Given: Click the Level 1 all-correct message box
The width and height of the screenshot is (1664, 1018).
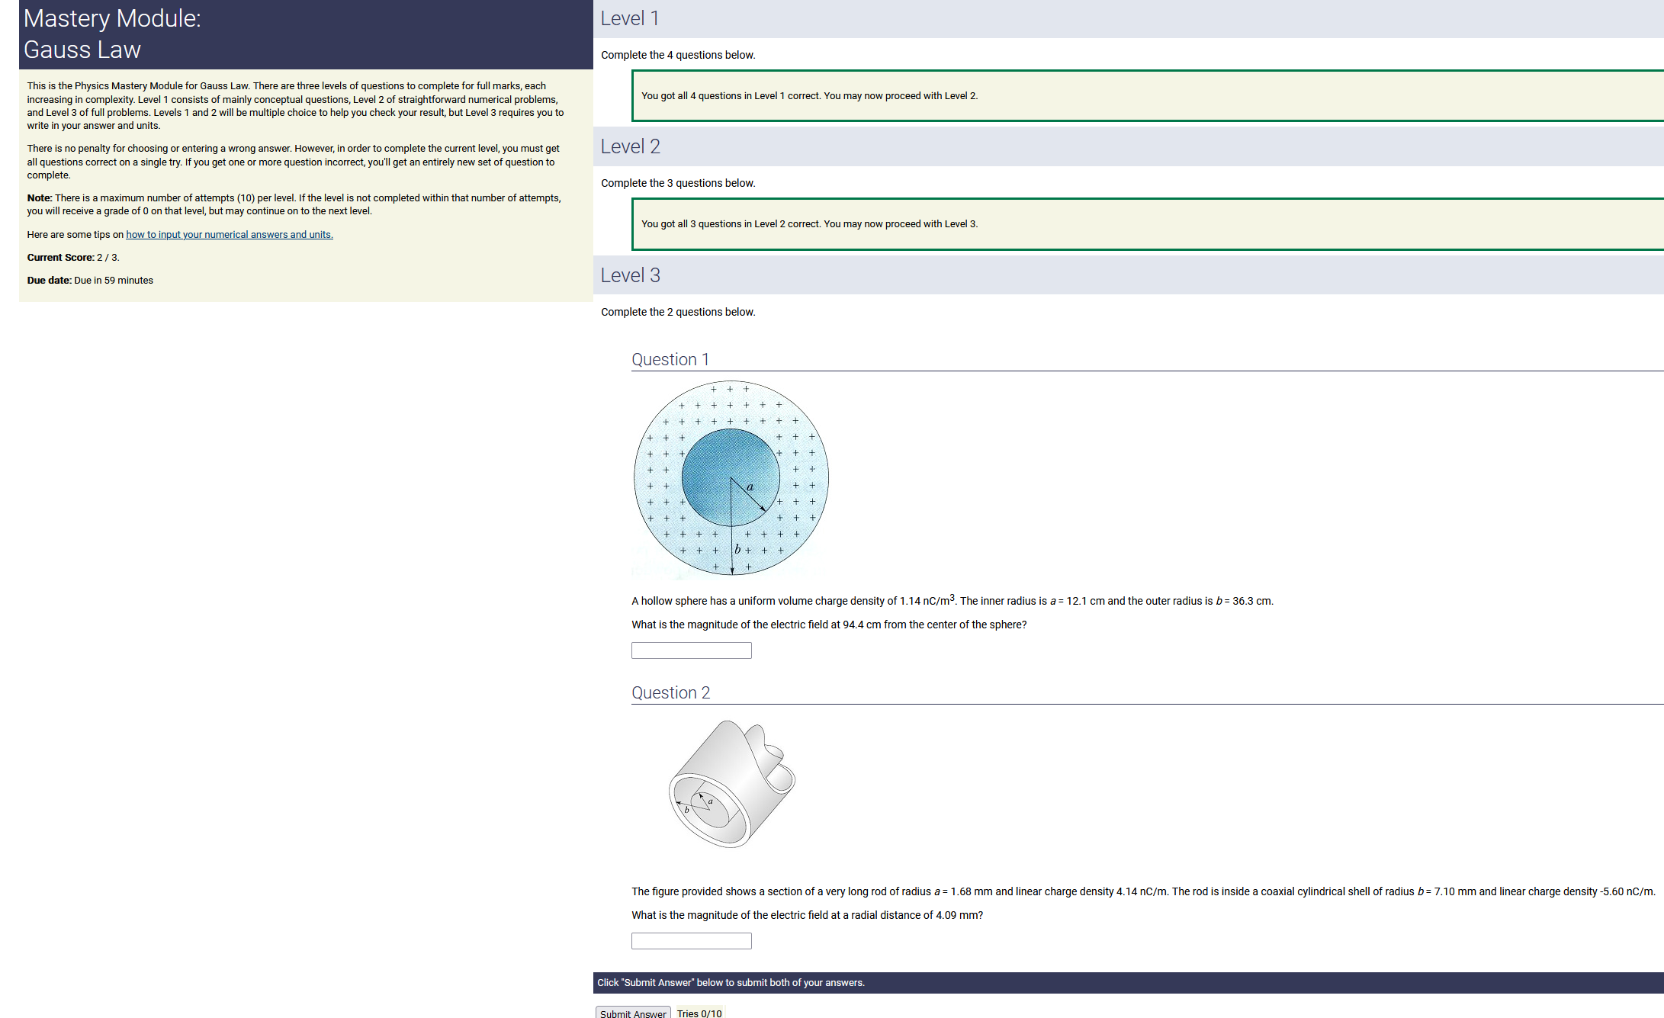Looking at the screenshot, I should pos(808,96).
